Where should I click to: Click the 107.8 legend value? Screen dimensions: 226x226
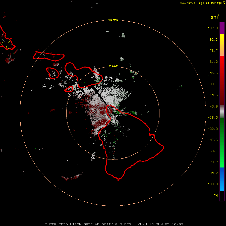click(213, 28)
